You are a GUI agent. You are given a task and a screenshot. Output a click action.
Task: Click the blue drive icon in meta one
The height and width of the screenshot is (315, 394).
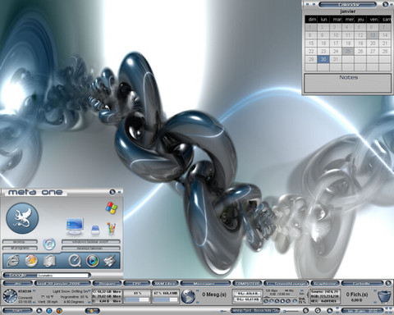(95, 230)
